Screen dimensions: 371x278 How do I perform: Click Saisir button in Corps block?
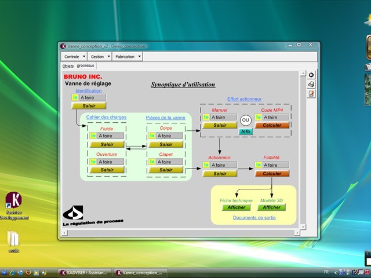click(x=166, y=144)
